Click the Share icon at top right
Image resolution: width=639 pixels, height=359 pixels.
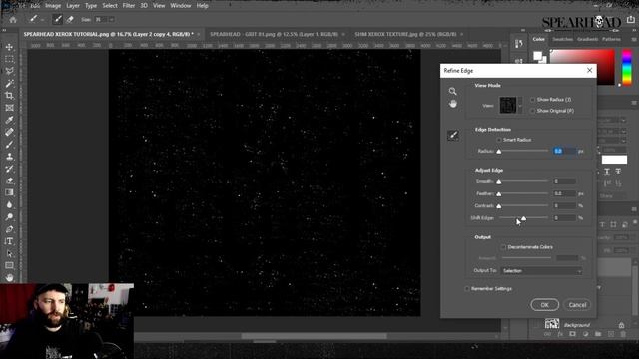631,20
